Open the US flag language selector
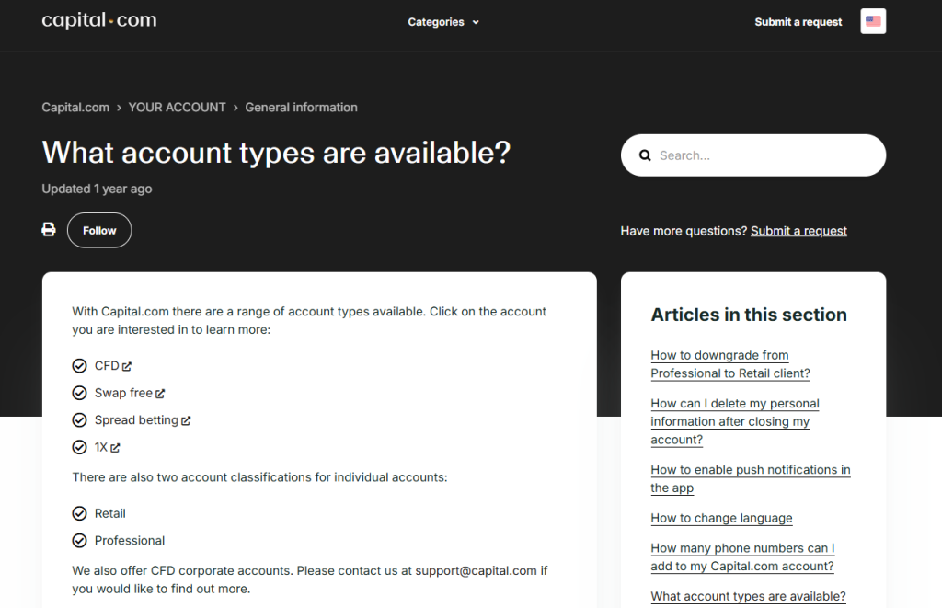942x608 pixels. pos(873,22)
